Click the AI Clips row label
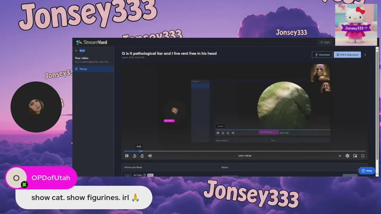381x214 pixels. point(138,175)
